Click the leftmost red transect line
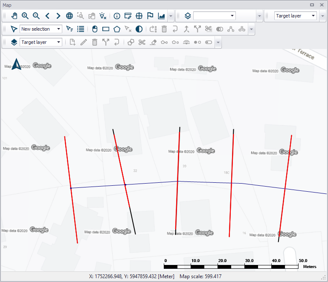Image resolution: width=328 pixels, height=282 pixels. click(x=71, y=190)
